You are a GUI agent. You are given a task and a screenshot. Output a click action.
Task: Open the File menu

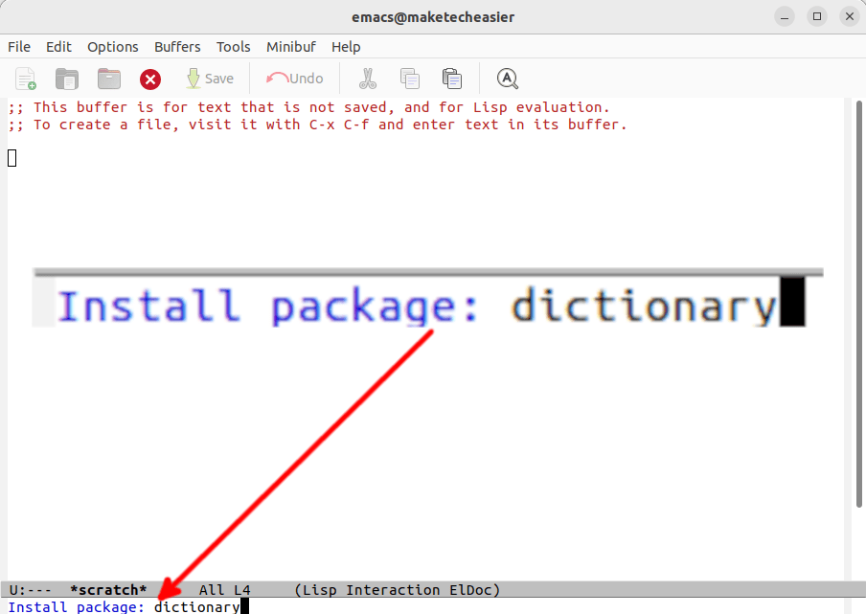point(19,46)
